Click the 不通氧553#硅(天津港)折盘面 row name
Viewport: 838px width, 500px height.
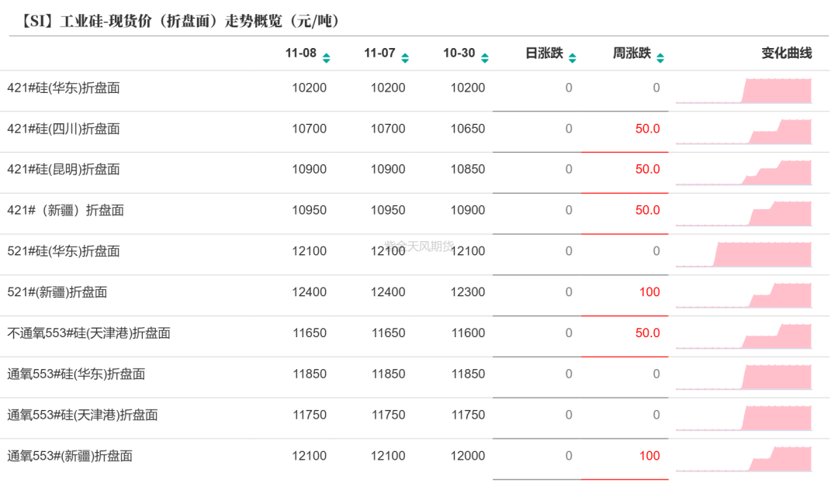pyautogui.click(x=88, y=333)
